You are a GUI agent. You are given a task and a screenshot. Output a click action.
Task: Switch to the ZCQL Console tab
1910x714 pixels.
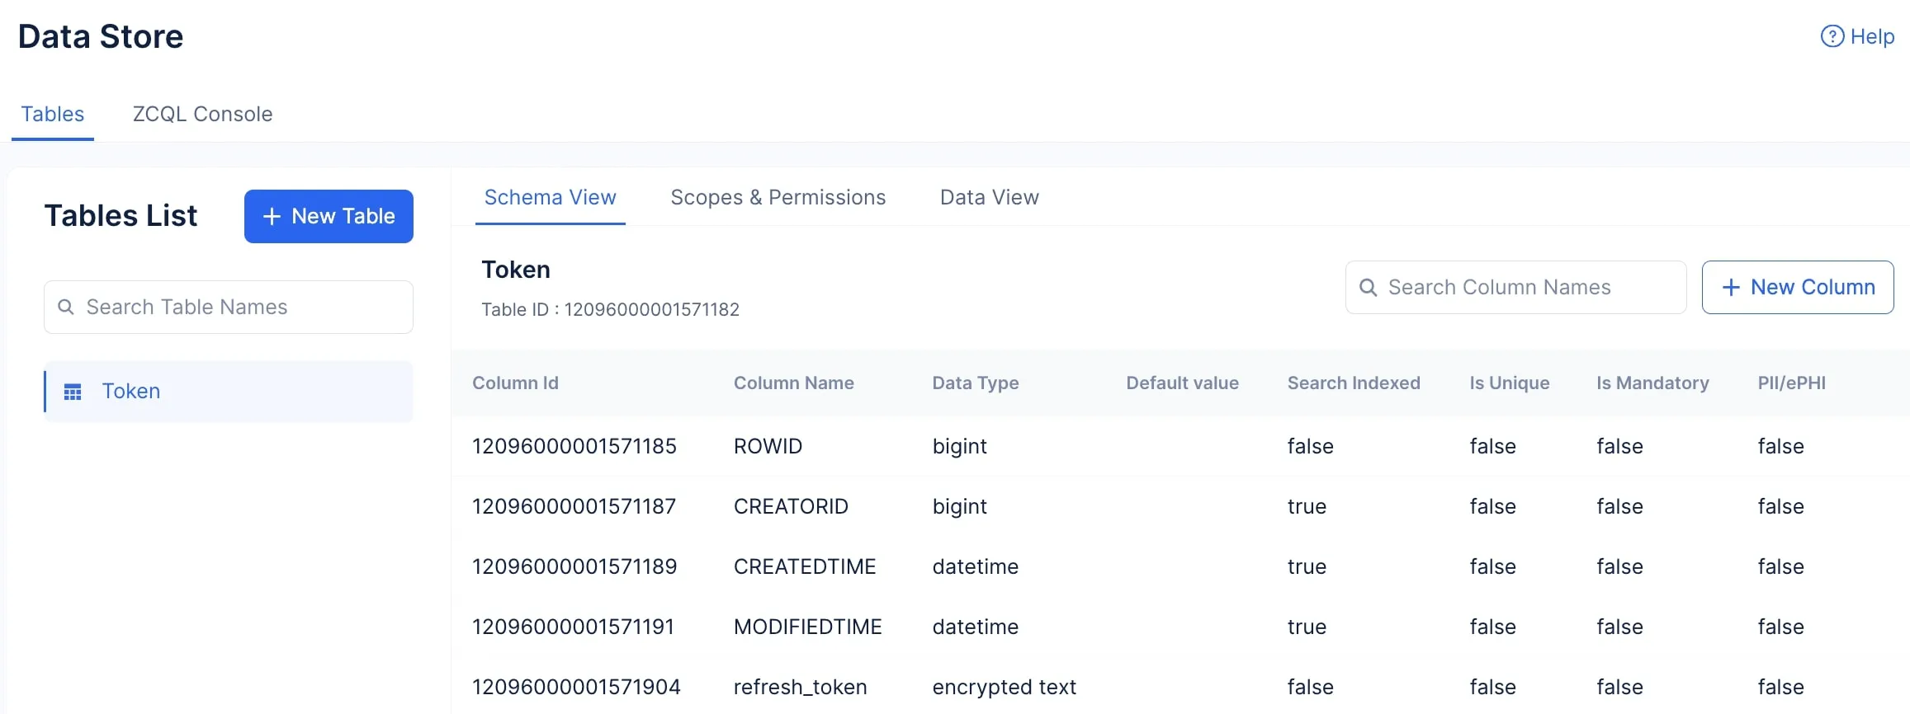click(202, 114)
